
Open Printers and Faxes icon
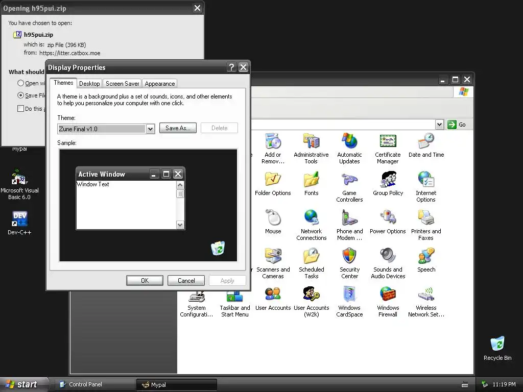click(x=426, y=217)
